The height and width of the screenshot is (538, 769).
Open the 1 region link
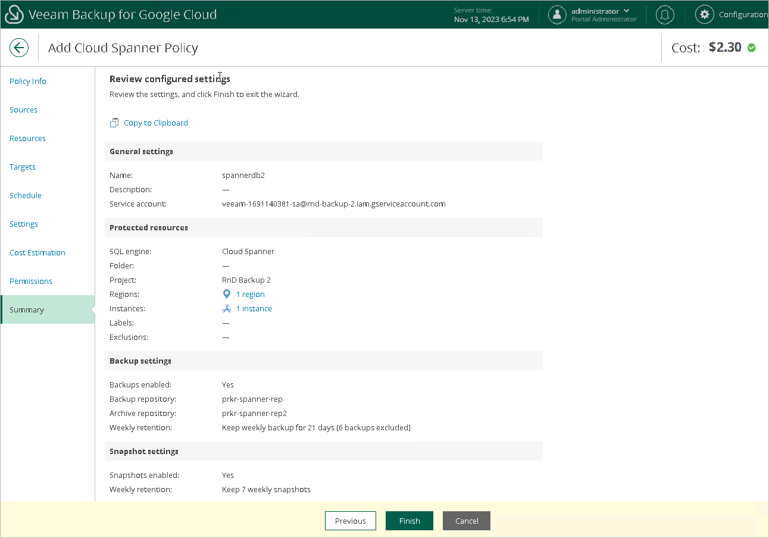250,295
